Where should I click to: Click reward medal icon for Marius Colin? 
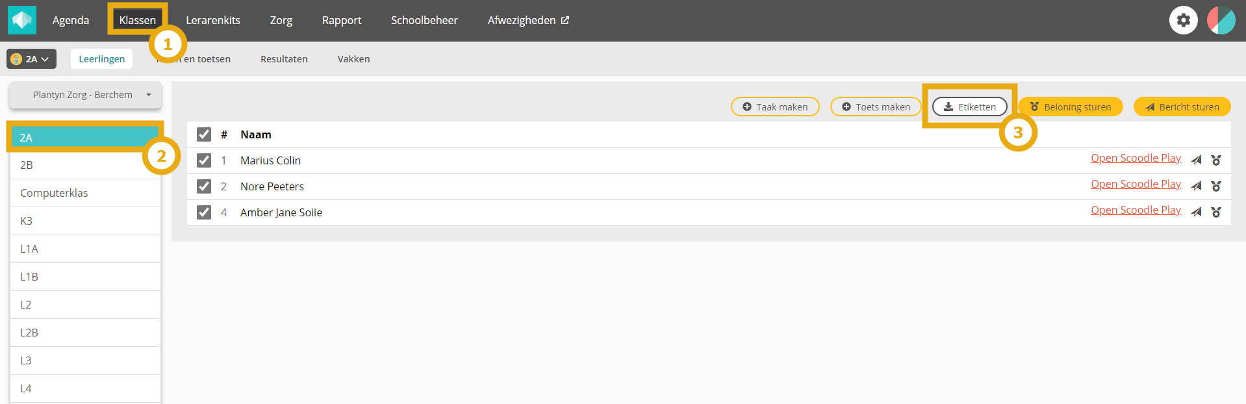click(1216, 160)
